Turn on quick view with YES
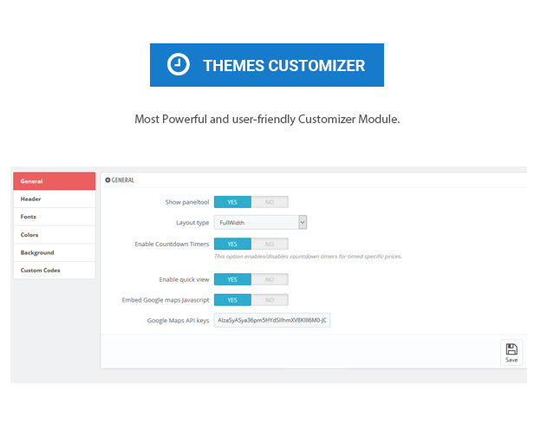534x437 pixels. coord(232,279)
